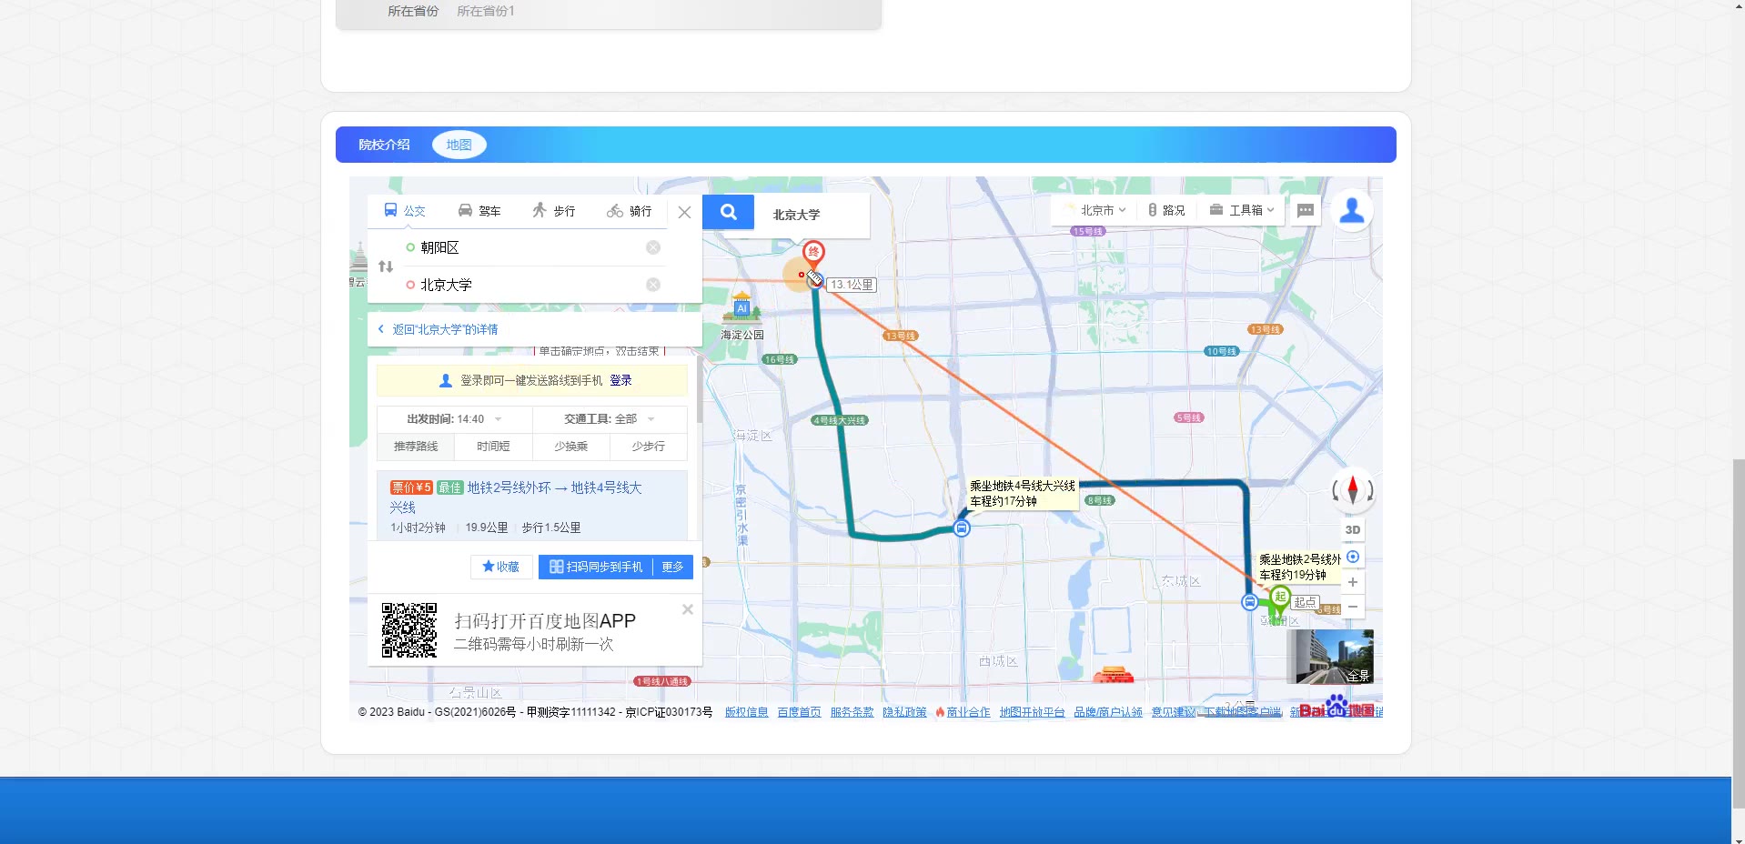Click the 更多 button

673,567
